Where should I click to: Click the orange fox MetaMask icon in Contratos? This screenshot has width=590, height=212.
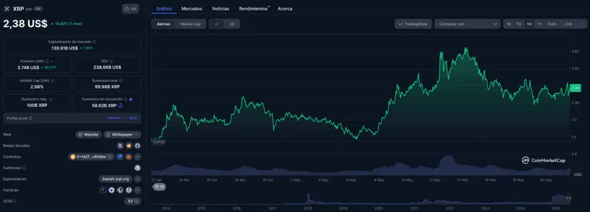[128, 157]
